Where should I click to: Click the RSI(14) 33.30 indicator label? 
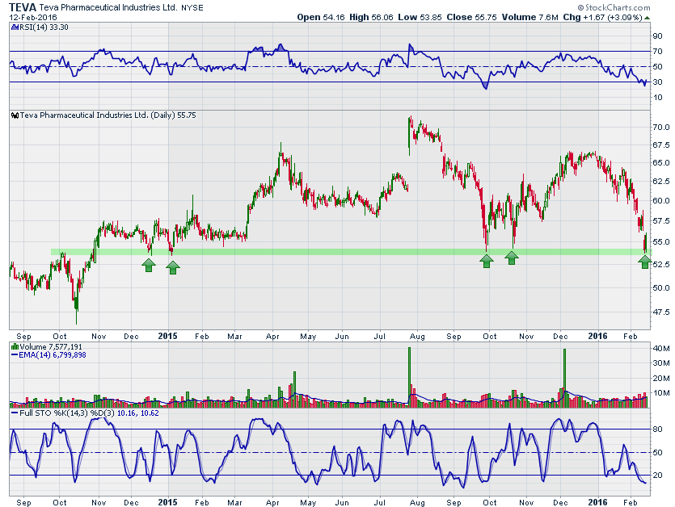point(44,27)
